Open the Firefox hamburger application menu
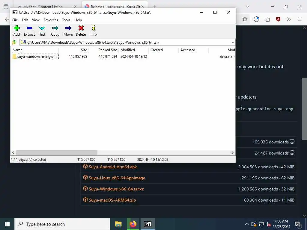307x230 pixels. (x=300, y=19)
